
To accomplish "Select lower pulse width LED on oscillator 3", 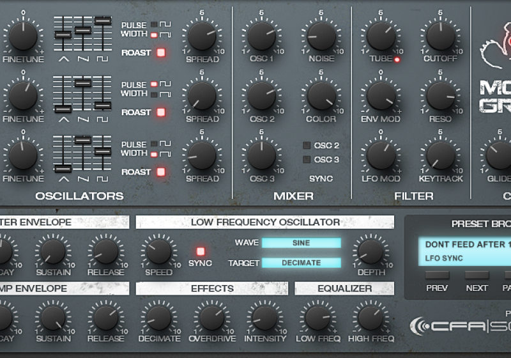I will pos(154,154).
